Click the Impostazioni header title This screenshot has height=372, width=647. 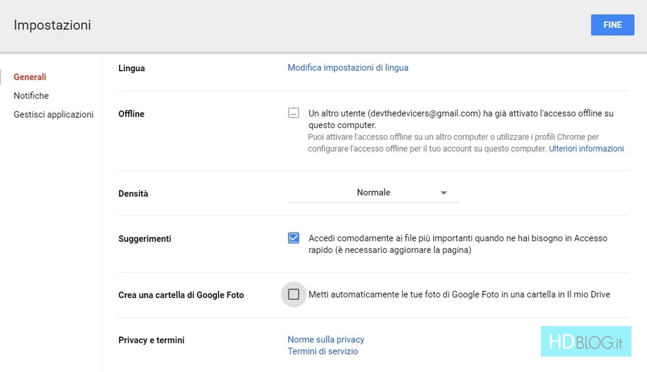[x=52, y=25]
